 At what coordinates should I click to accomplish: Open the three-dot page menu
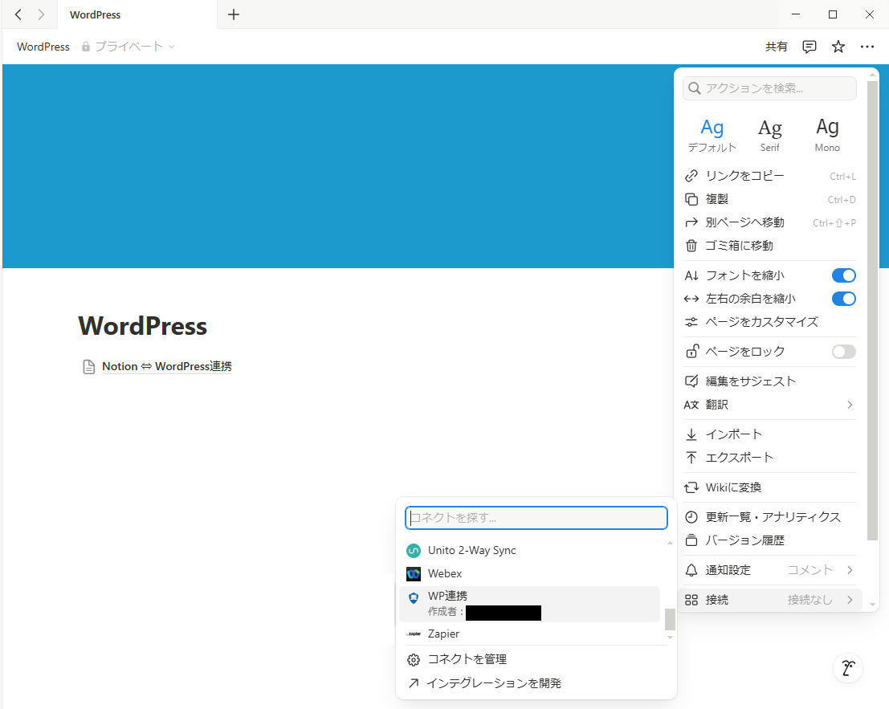pos(867,47)
